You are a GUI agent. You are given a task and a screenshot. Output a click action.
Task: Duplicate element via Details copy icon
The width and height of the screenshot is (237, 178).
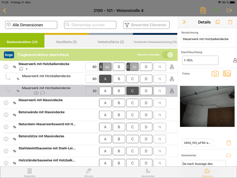click(x=218, y=22)
